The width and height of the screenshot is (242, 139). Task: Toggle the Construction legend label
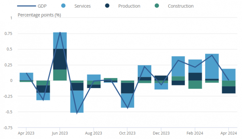click(x=181, y=6)
